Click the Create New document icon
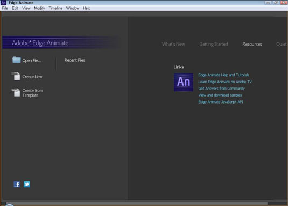288x206 pixels. tap(16, 76)
